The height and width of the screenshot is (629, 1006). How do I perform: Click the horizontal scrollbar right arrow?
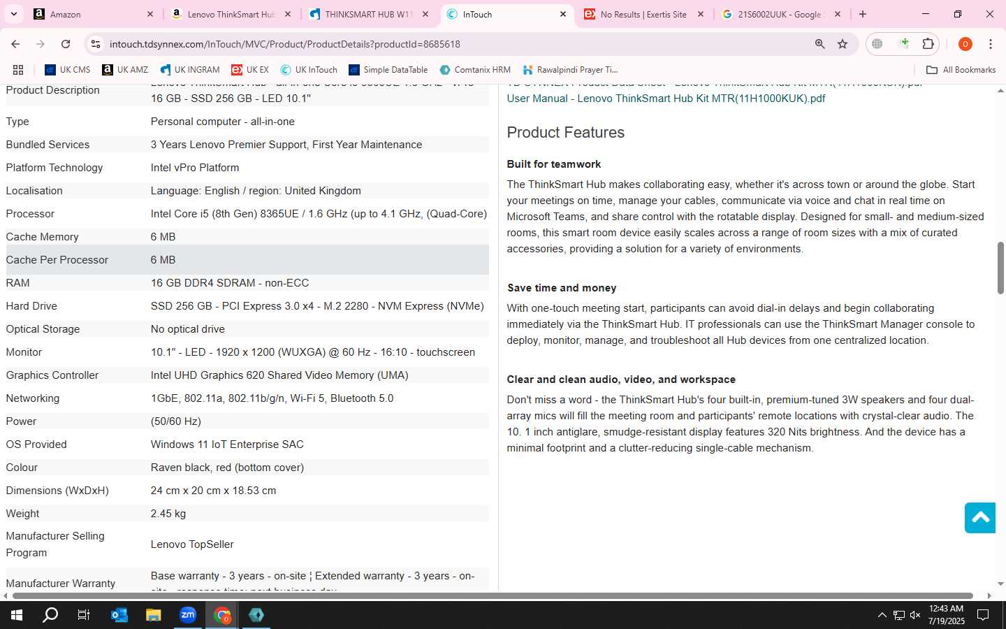click(989, 596)
